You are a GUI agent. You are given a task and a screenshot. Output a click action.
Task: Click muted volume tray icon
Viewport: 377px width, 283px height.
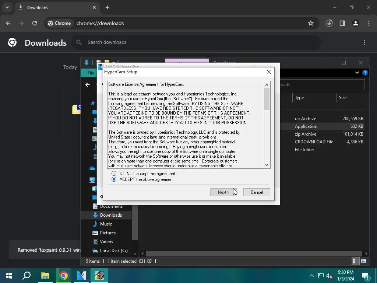(x=330, y=276)
